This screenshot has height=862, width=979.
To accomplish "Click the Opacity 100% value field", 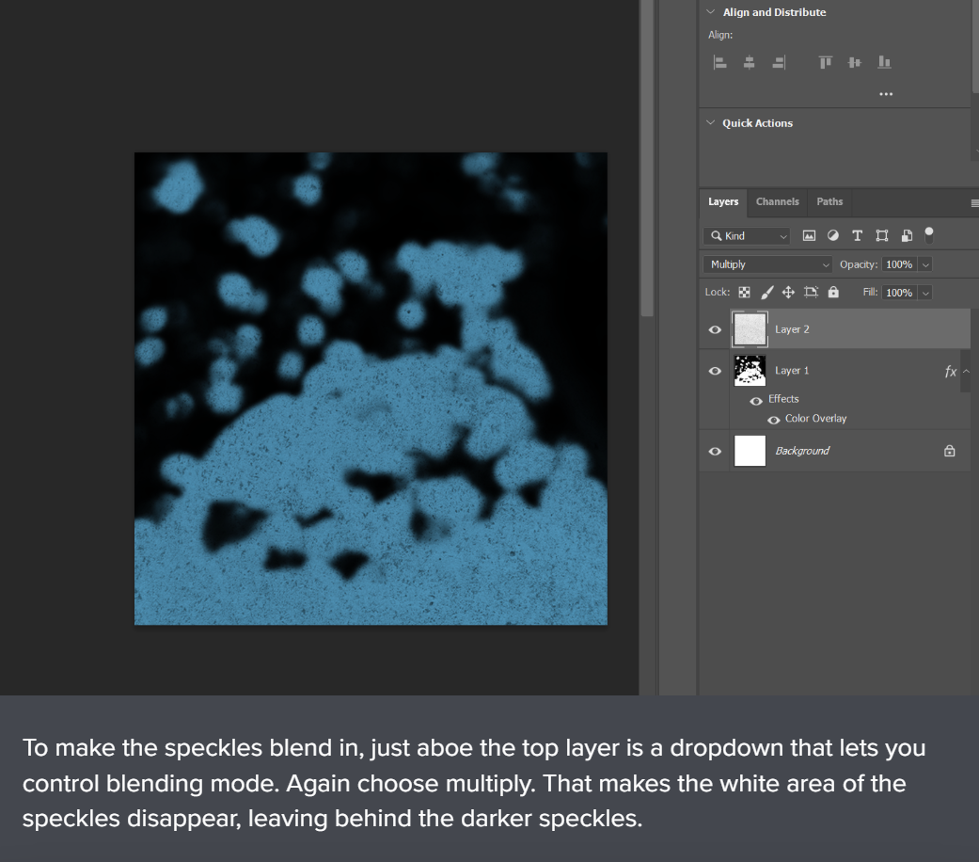I will click(899, 264).
